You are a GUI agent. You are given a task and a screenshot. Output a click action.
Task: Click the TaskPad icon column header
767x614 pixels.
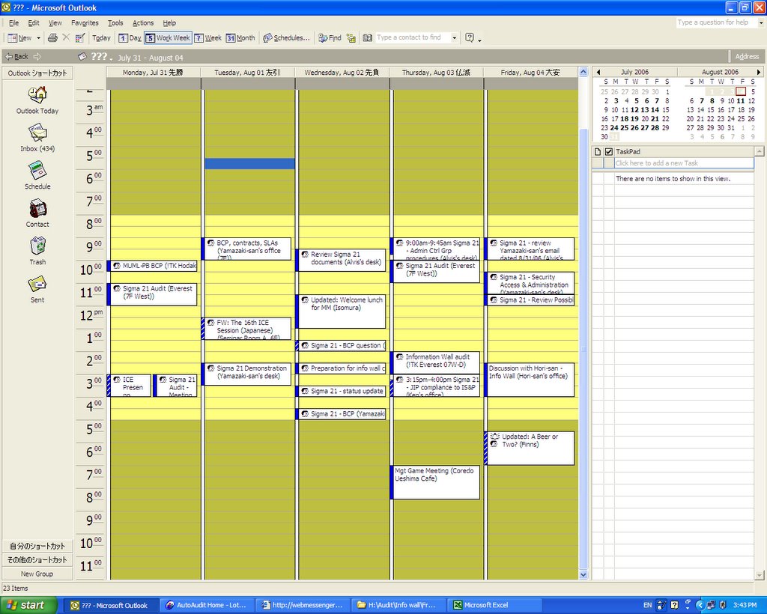(597, 151)
